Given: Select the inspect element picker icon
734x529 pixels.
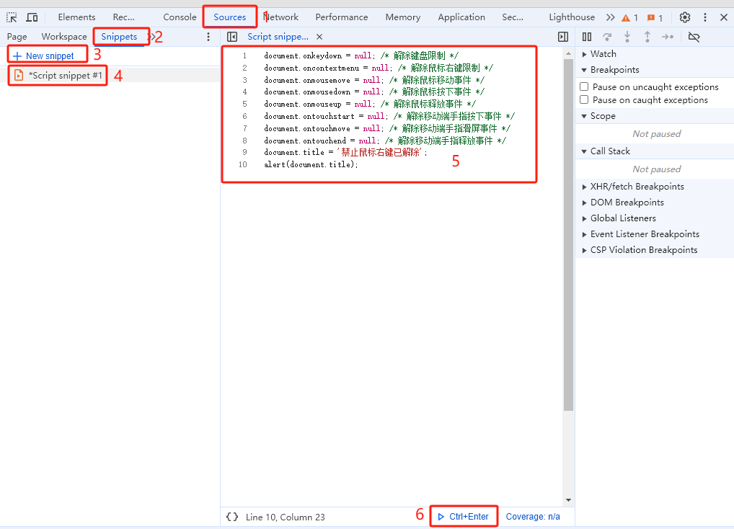Looking at the screenshot, I should coord(12,17).
